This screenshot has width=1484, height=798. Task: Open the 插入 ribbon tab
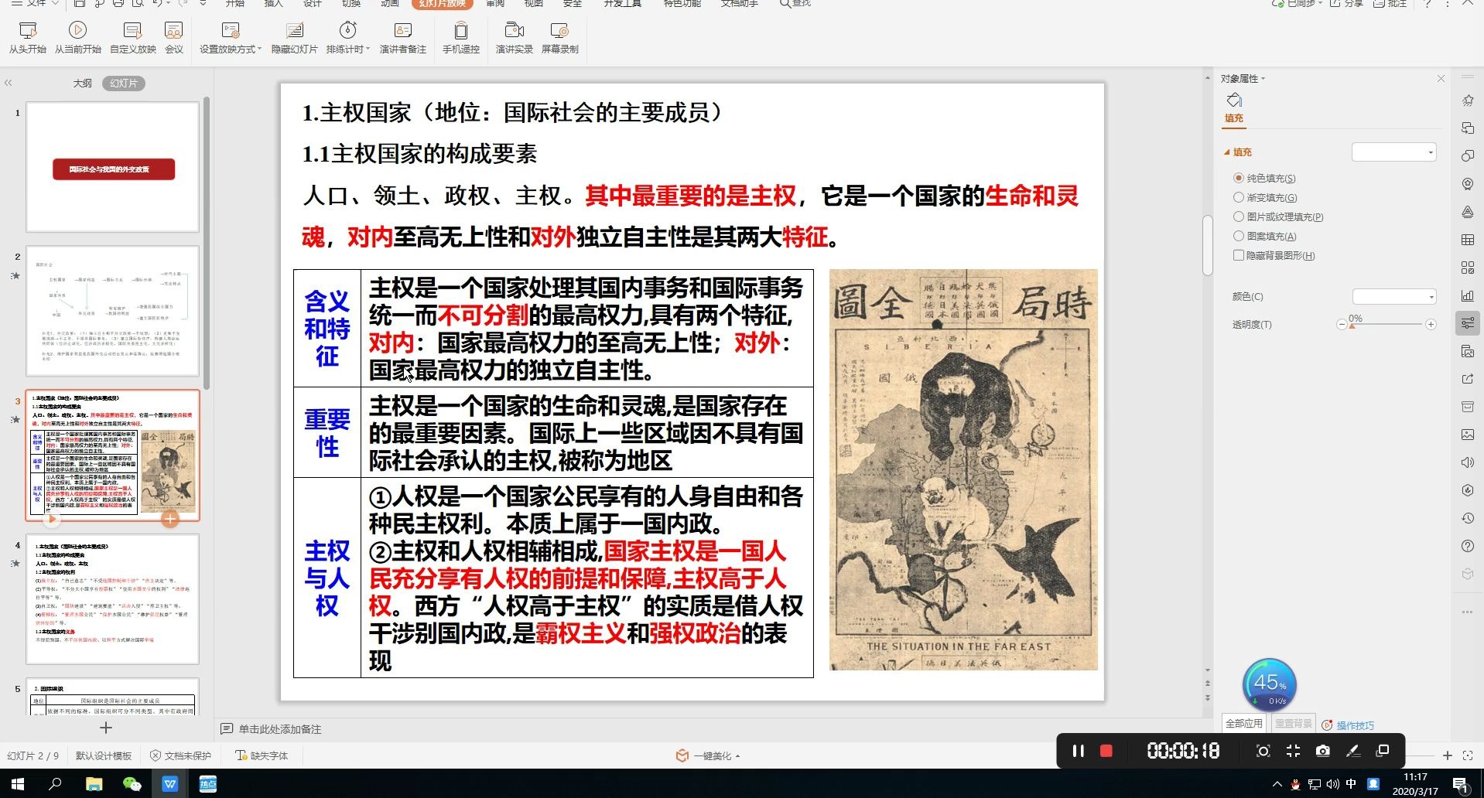(x=274, y=3)
